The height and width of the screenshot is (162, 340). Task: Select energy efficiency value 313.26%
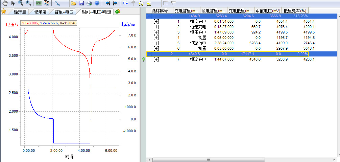coord(300,16)
